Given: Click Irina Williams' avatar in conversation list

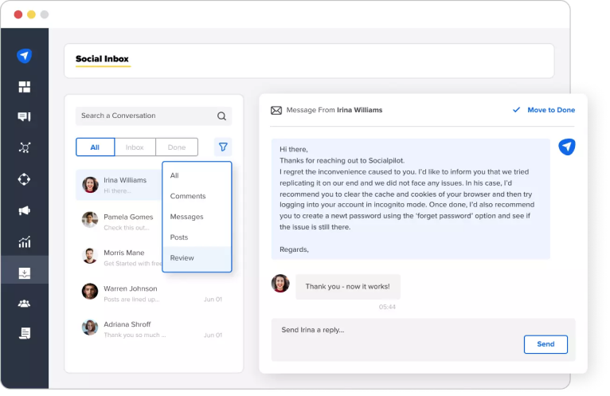Looking at the screenshot, I should point(90,185).
